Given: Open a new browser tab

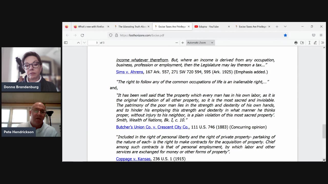Looking at the screenshot, I should pyautogui.click(x=277, y=27).
